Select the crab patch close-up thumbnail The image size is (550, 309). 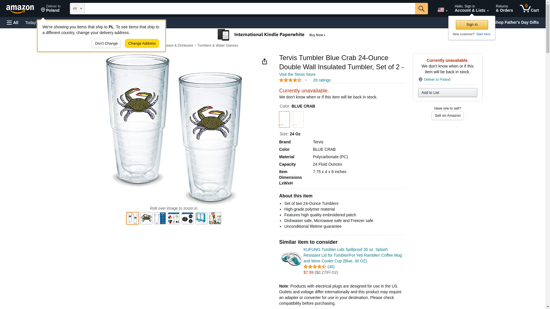(146, 218)
